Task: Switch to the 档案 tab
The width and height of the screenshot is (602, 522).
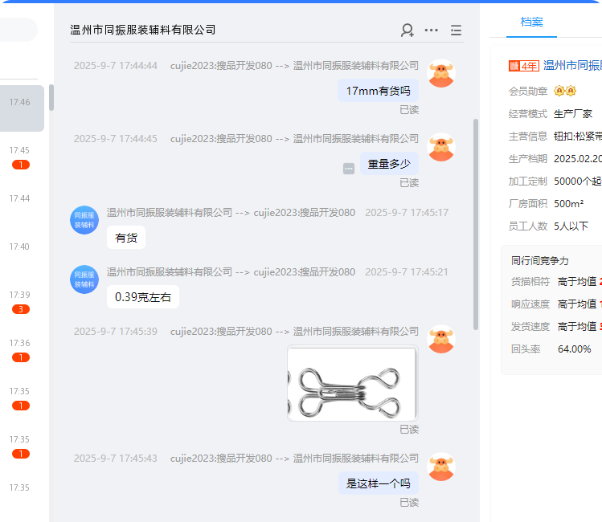Action: (531, 22)
